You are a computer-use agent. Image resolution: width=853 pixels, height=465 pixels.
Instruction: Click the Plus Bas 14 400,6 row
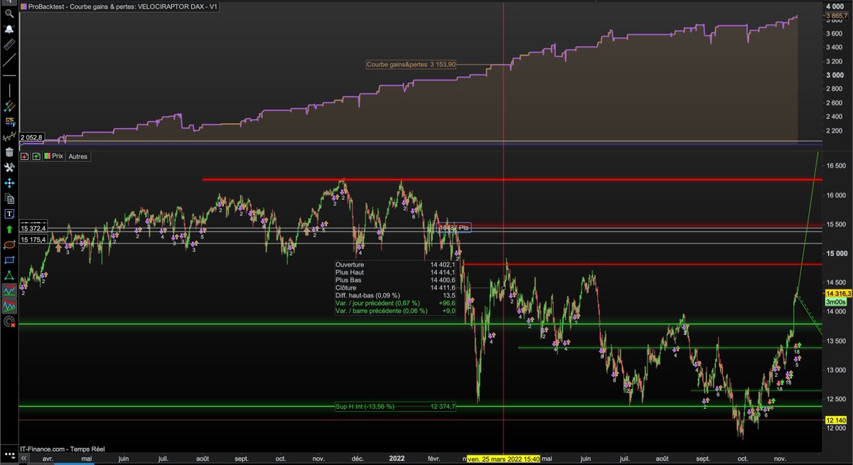pyautogui.click(x=396, y=279)
